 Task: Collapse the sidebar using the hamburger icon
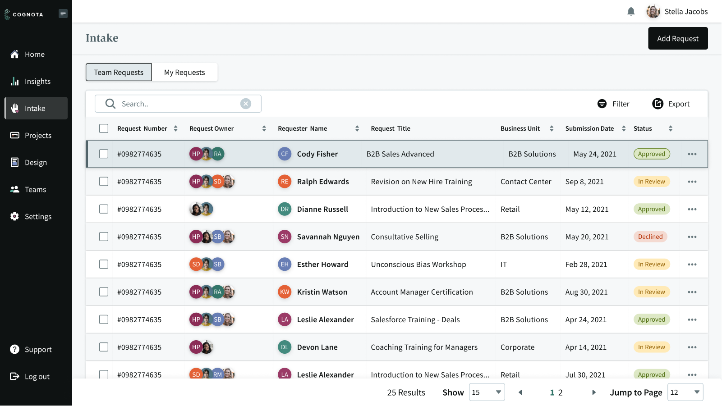coord(63,14)
